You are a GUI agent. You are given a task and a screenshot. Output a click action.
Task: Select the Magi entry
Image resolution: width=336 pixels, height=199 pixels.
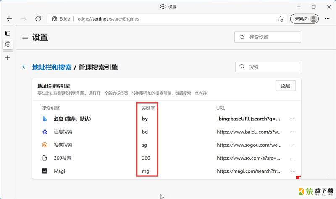[59, 171]
